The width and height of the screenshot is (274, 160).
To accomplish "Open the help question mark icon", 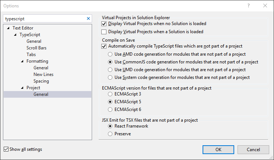I will tap(249, 6).
